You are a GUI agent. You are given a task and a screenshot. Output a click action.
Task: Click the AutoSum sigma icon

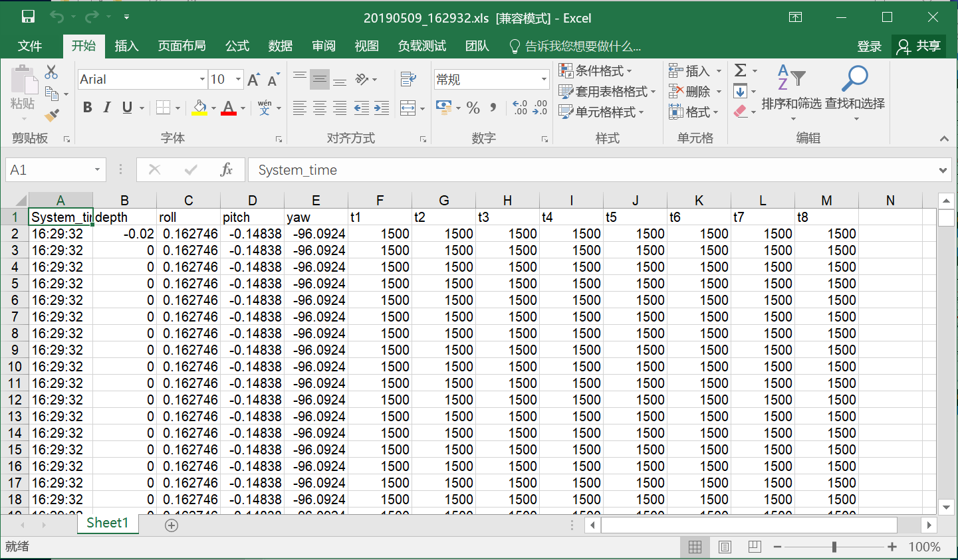click(x=741, y=70)
